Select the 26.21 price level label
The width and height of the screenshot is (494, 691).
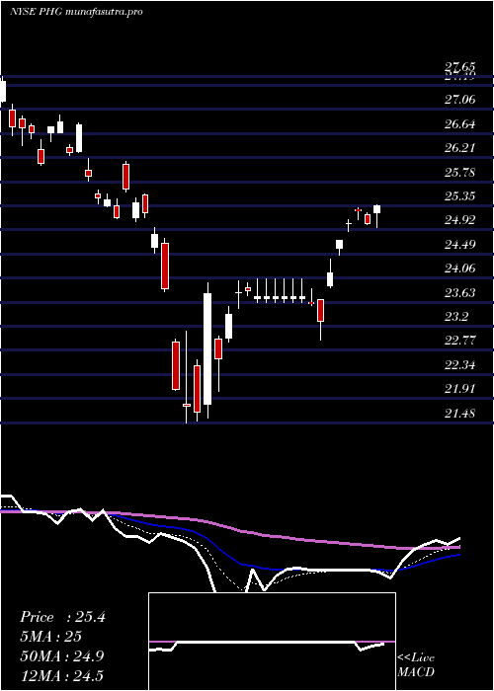coord(460,148)
